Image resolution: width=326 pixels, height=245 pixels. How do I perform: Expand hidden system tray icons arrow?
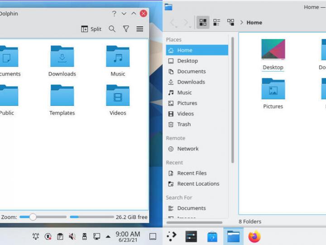[x=108, y=236]
